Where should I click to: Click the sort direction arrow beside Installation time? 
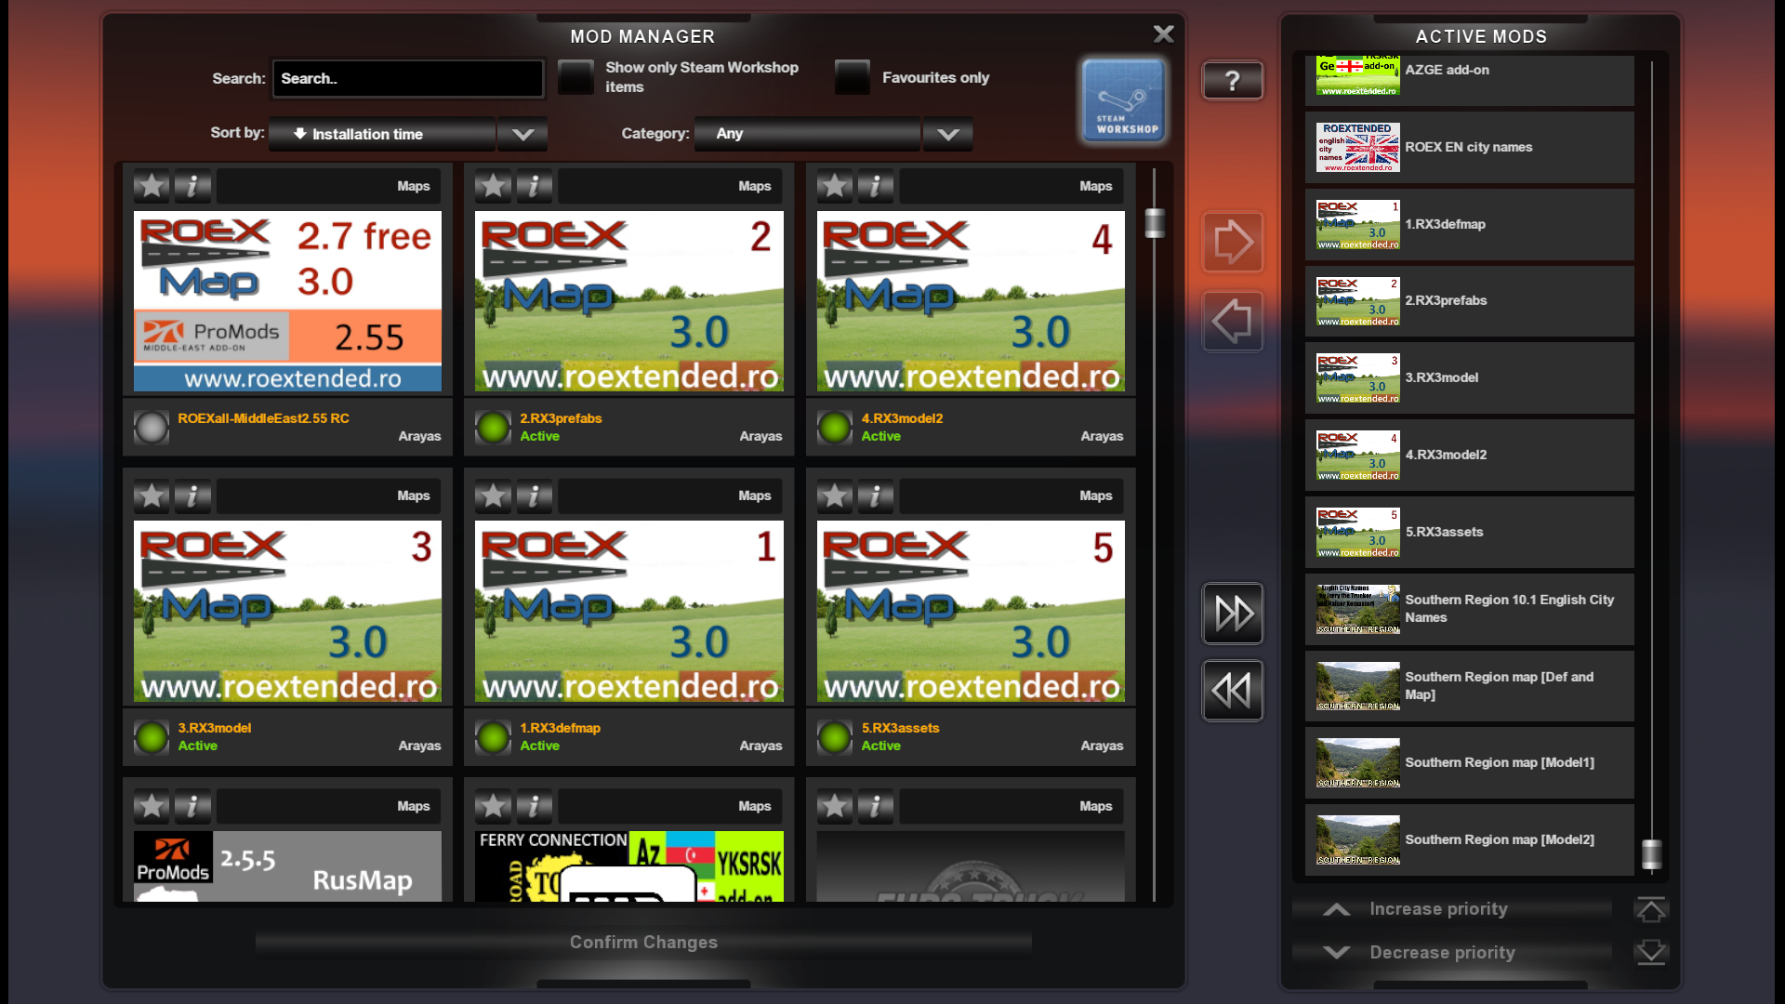click(299, 134)
